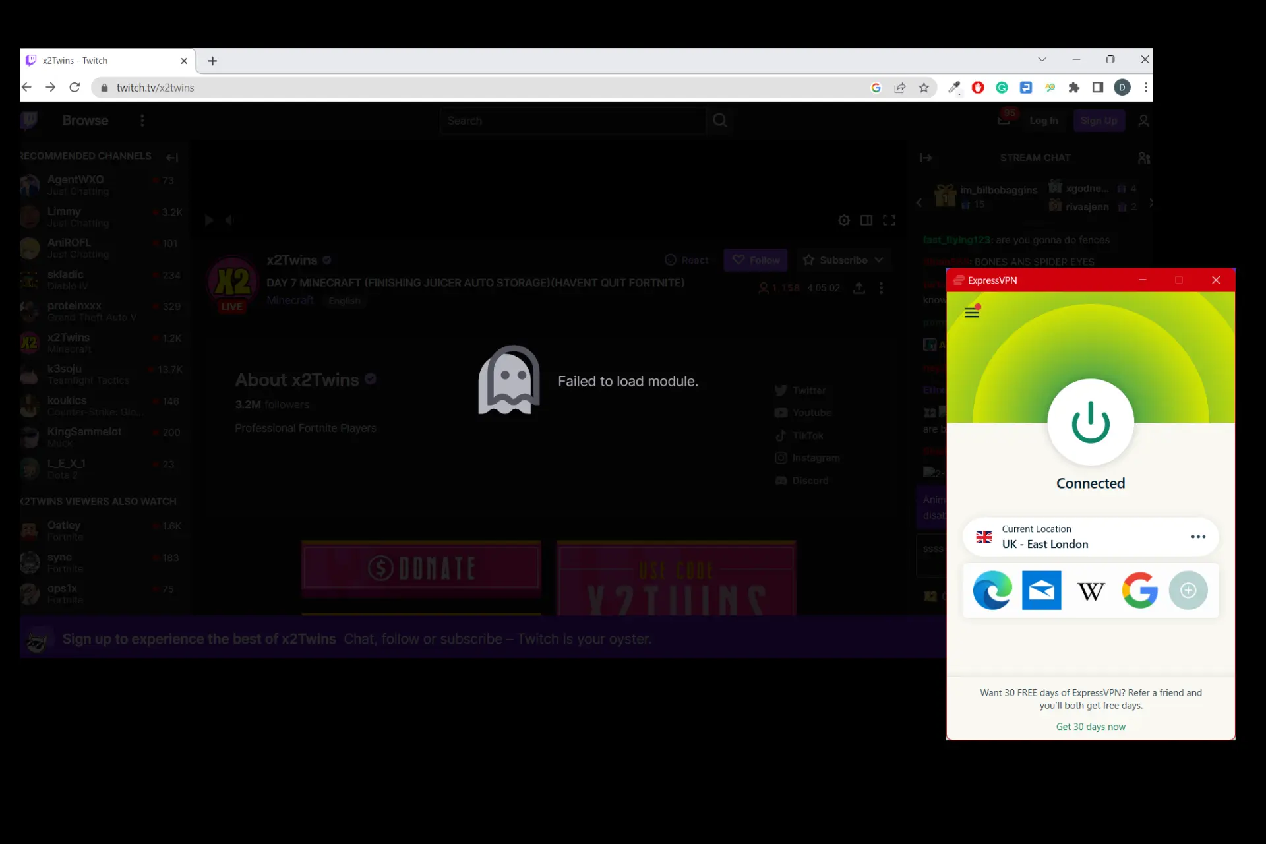The height and width of the screenshot is (844, 1266).
Task: Disconnect VPN with the power button
Action: click(1090, 422)
